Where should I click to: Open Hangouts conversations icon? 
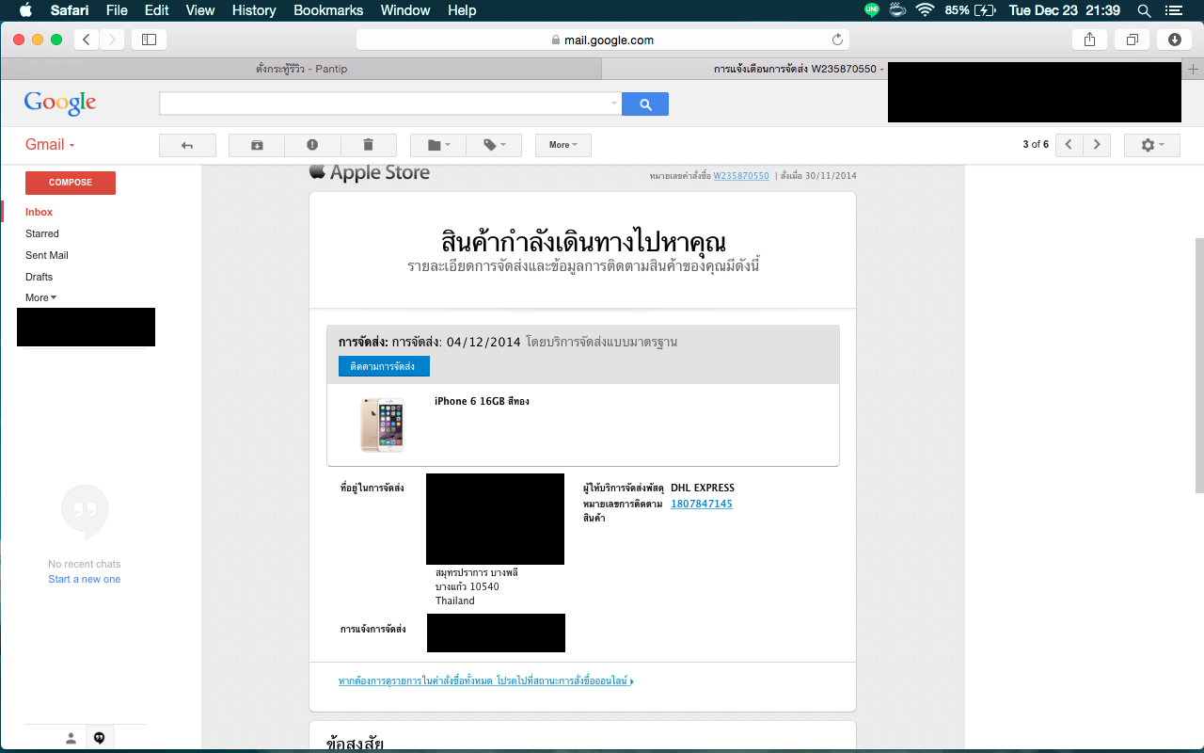[99, 739]
